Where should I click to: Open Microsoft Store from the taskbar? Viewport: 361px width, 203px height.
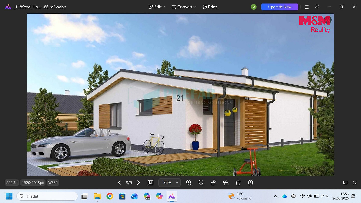coord(122,196)
